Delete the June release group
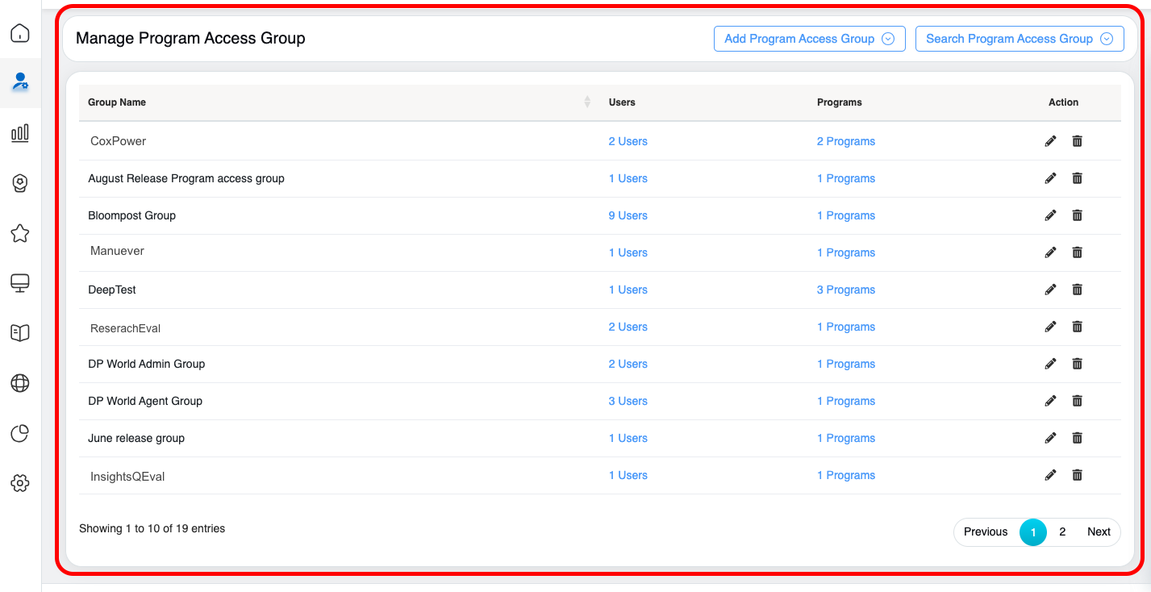The width and height of the screenshot is (1151, 592). click(1077, 438)
